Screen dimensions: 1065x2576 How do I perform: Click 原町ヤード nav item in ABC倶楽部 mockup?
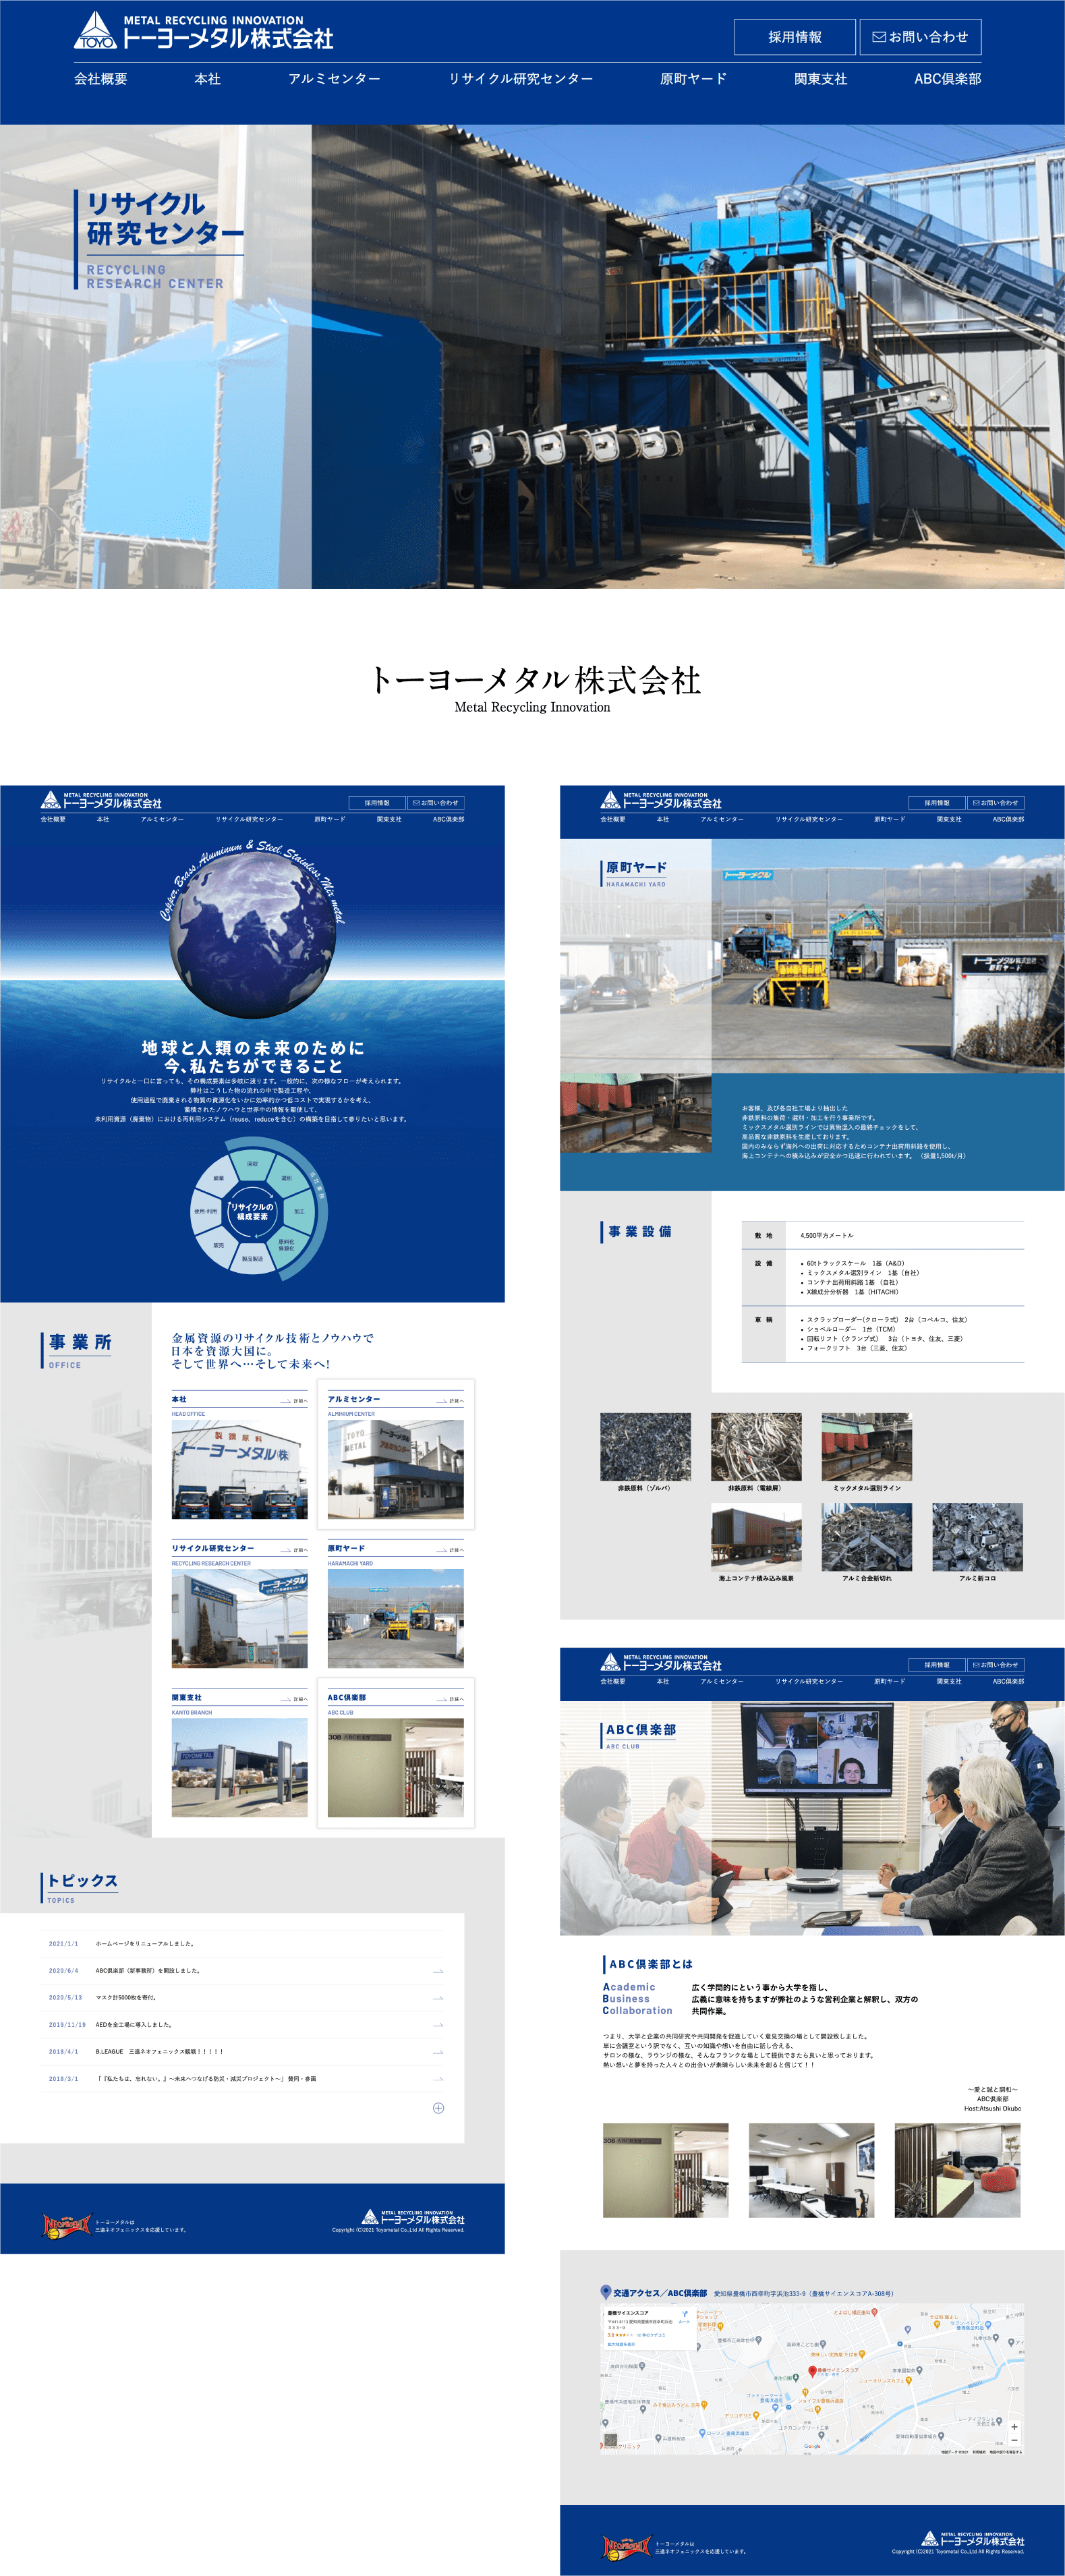[889, 1681]
